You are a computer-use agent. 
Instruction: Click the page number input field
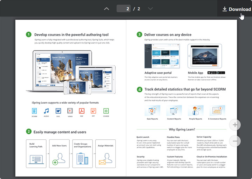click(123, 8)
